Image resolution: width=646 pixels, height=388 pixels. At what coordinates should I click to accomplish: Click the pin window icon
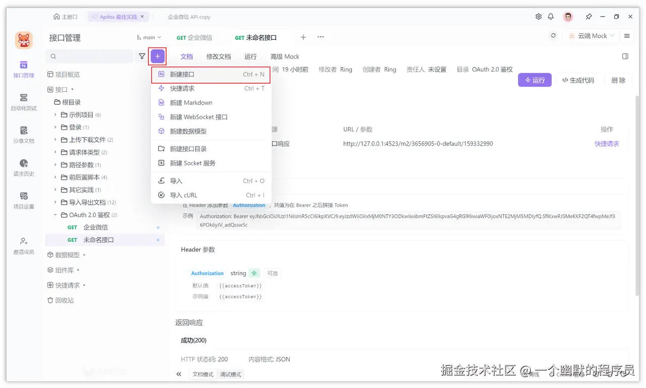pyautogui.click(x=588, y=17)
